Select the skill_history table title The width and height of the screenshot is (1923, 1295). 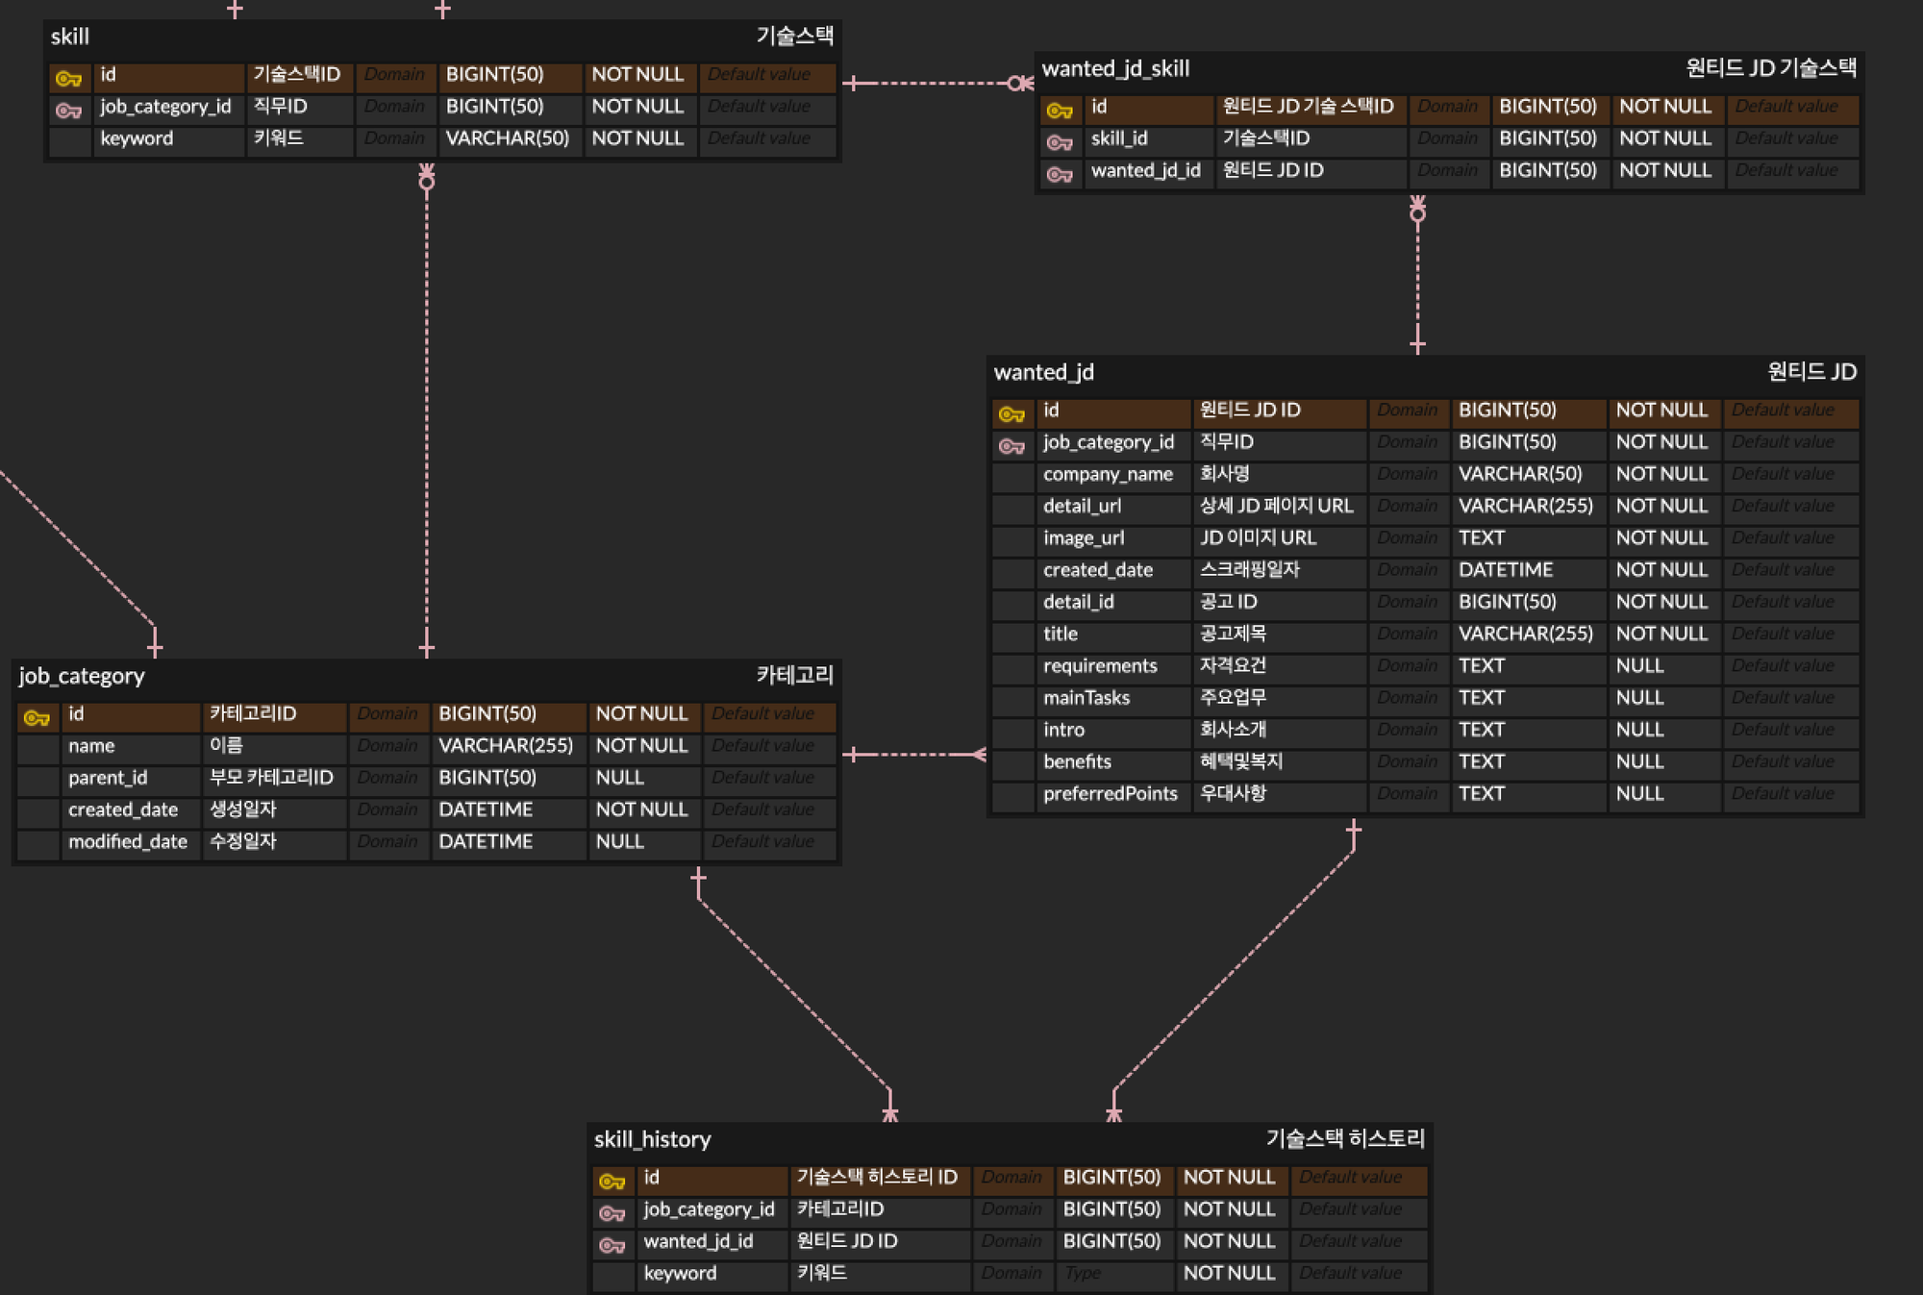coord(652,1139)
